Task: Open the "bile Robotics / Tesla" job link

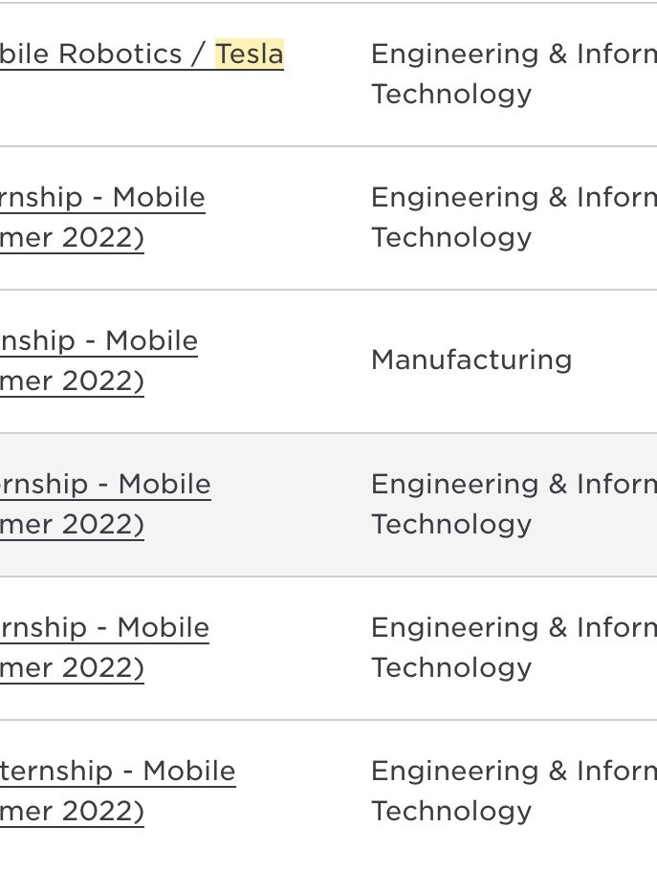Action: pyautogui.click(x=142, y=54)
